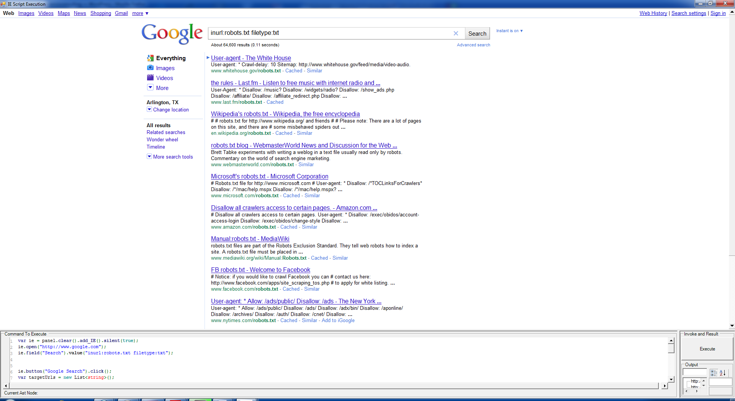Expand the More search types arrow in the sidebar
The image size is (735, 401).
click(x=150, y=87)
